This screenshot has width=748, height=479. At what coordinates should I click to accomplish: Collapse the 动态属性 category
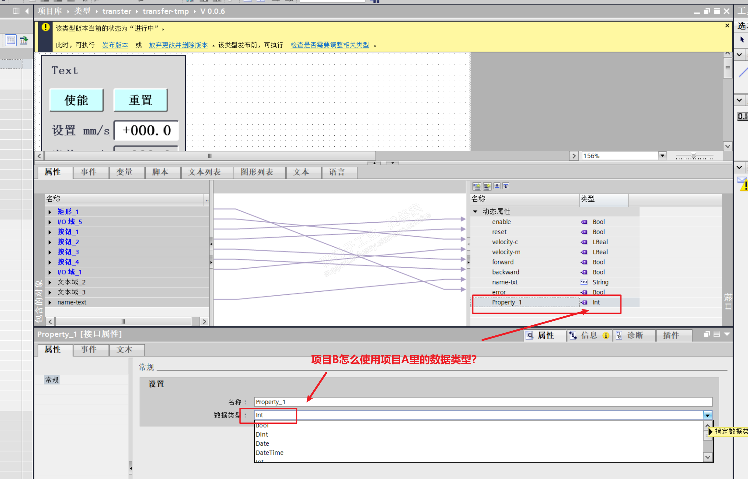coord(475,212)
